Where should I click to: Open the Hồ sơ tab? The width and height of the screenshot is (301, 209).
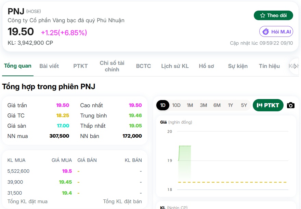[x=206, y=66]
